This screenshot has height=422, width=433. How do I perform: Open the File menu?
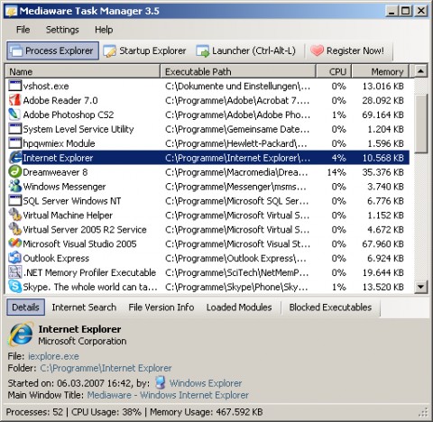point(23,30)
